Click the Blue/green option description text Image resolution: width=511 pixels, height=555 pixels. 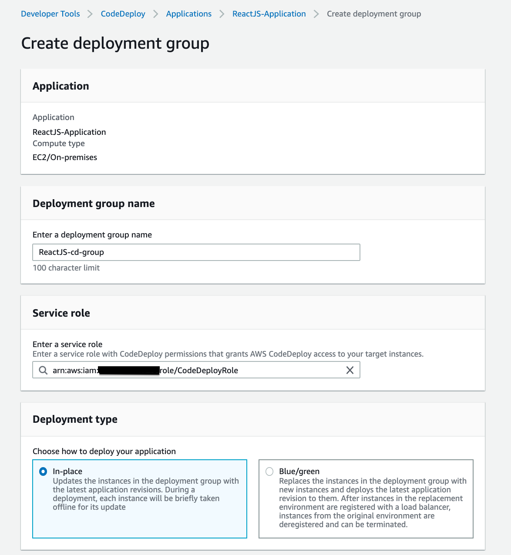point(373,503)
